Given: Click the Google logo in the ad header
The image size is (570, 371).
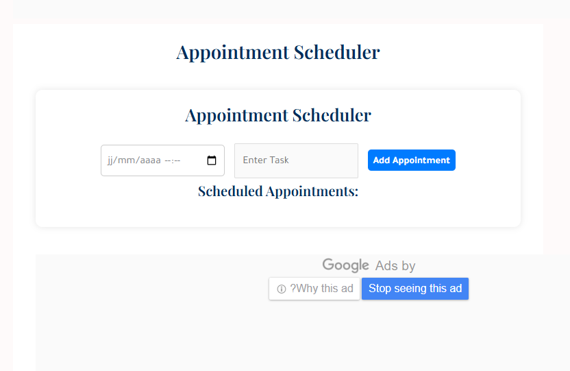Looking at the screenshot, I should click(x=346, y=265).
